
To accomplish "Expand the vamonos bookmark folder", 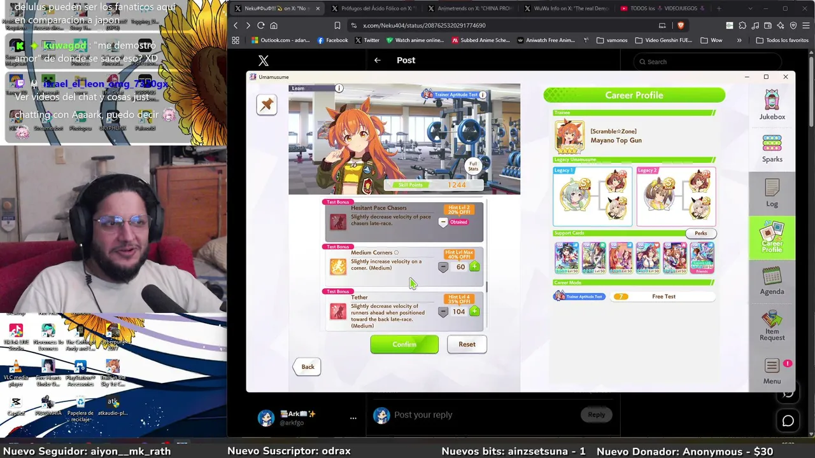I will 612,40.
